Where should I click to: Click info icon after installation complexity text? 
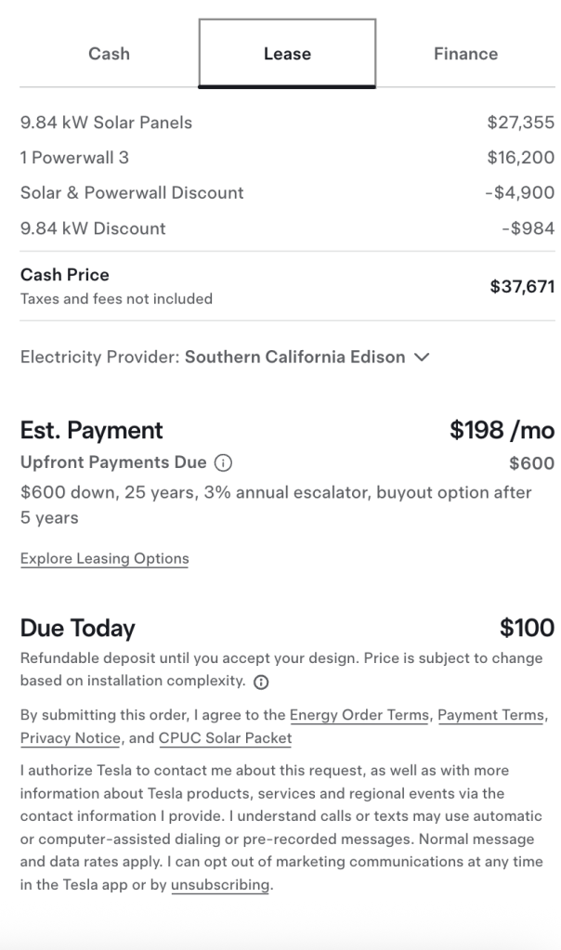coord(261,682)
